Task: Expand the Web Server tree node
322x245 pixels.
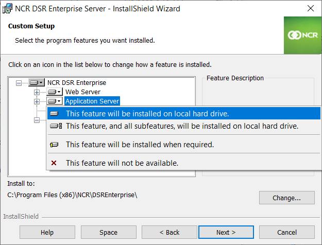Action: point(37,92)
